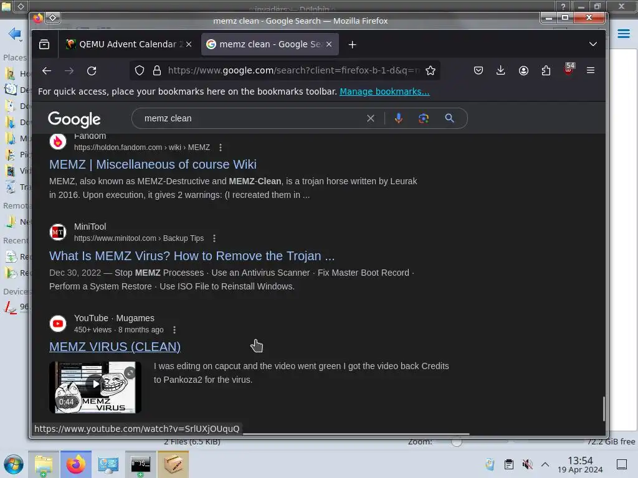Open Firefox account icon
This screenshot has width=638, height=478.
coord(523,71)
